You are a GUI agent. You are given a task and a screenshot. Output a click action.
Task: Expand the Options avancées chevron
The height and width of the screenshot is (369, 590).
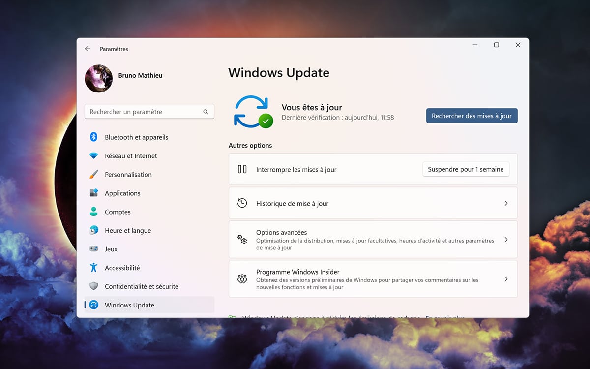click(506, 240)
